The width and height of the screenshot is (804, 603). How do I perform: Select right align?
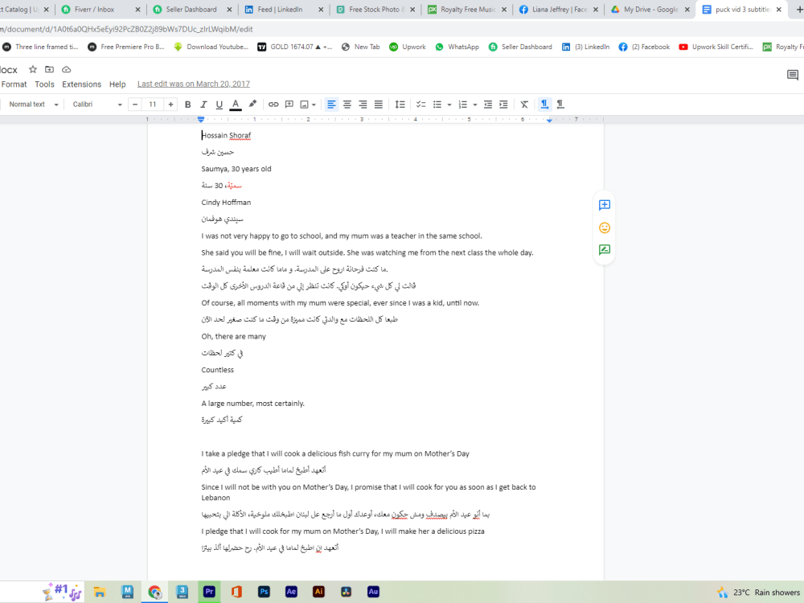coord(363,105)
